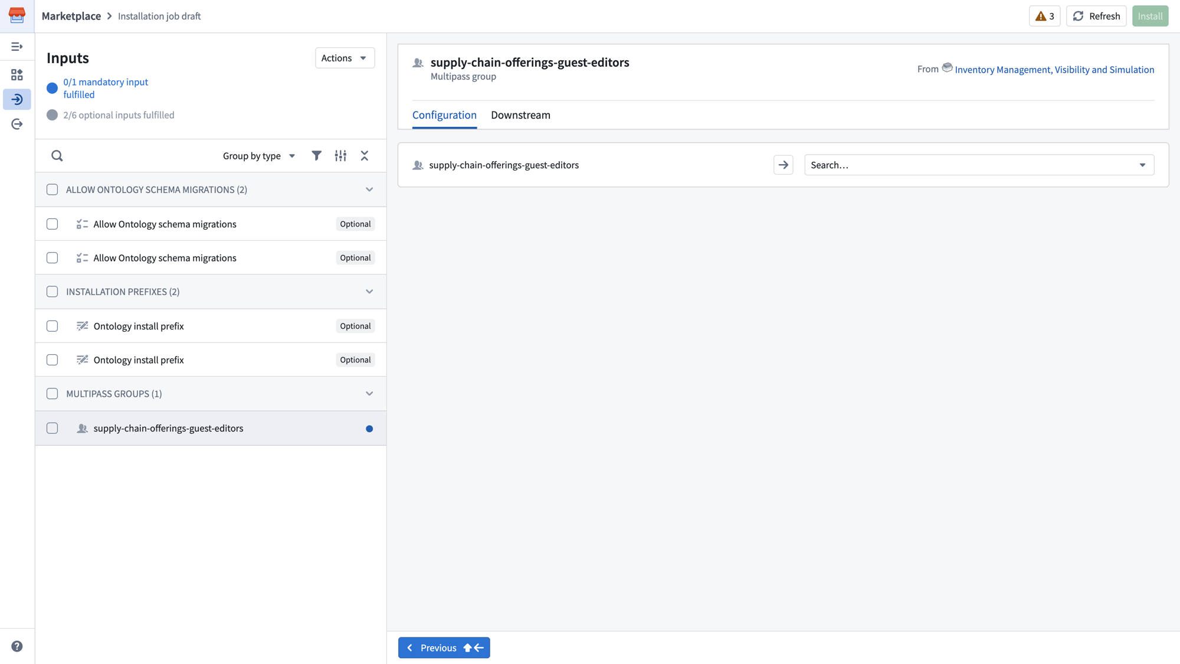This screenshot has width=1180, height=664.
Task: Collapse the Installation Prefixes section
Action: 369,292
